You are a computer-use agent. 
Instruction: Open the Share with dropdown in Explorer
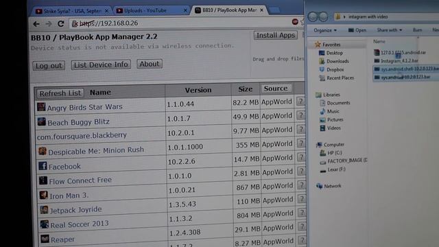click(389, 30)
